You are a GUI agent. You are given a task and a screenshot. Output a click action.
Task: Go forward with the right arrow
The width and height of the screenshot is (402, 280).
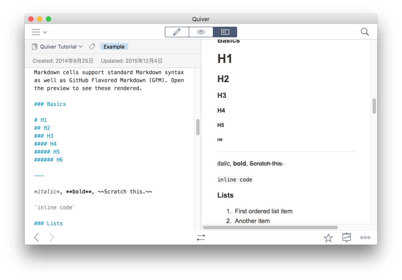(x=52, y=237)
